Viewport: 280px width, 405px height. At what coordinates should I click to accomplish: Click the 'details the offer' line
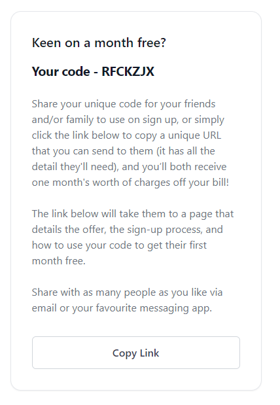click(128, 230)
